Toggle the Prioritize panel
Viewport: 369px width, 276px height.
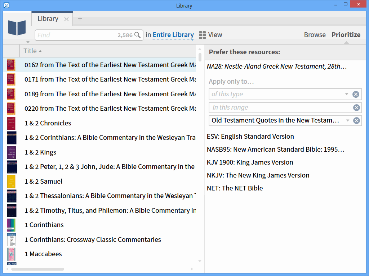click(x=346, y=35)
